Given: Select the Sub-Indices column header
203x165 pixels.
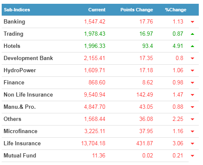Looking at the screenshot, I should (17, 10).
